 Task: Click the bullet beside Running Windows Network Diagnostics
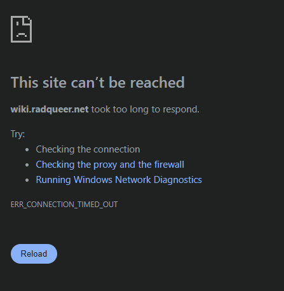(x=27, y=180)
